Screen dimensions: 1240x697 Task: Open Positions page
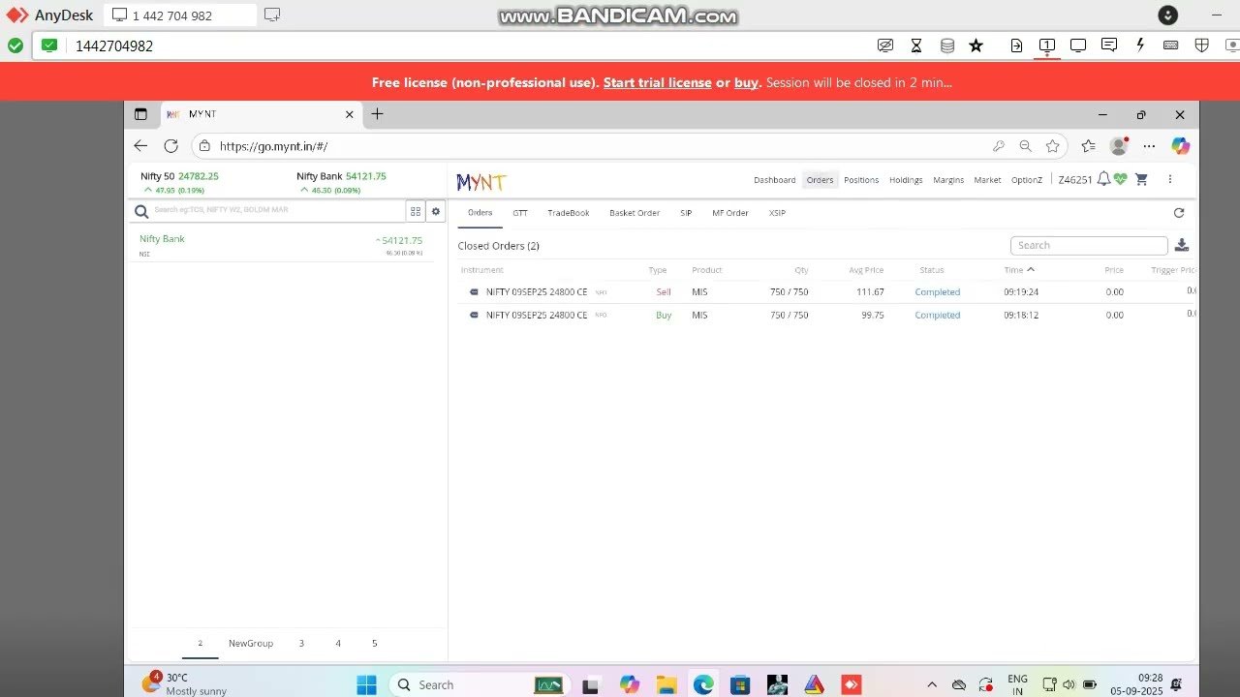861,180
